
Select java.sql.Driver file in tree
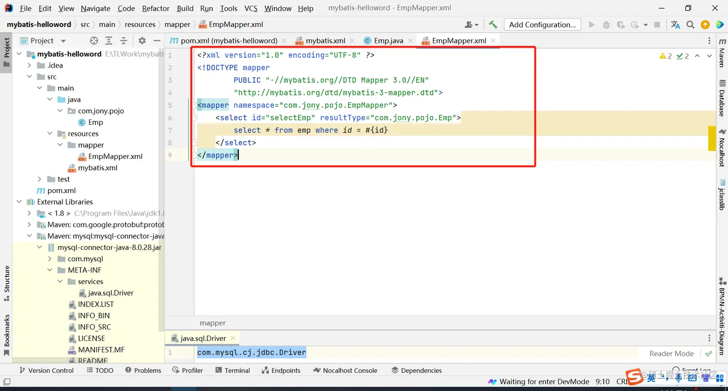[111, 293]
